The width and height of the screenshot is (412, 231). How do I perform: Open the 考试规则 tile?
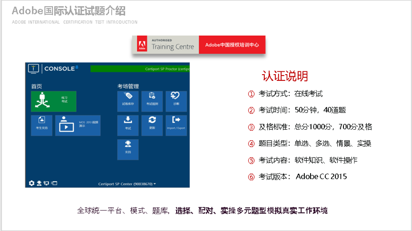152,101
